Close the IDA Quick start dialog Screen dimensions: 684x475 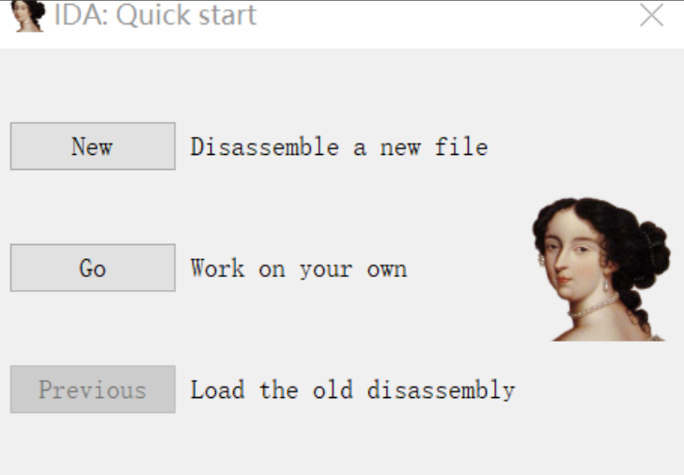click(651, 15)
